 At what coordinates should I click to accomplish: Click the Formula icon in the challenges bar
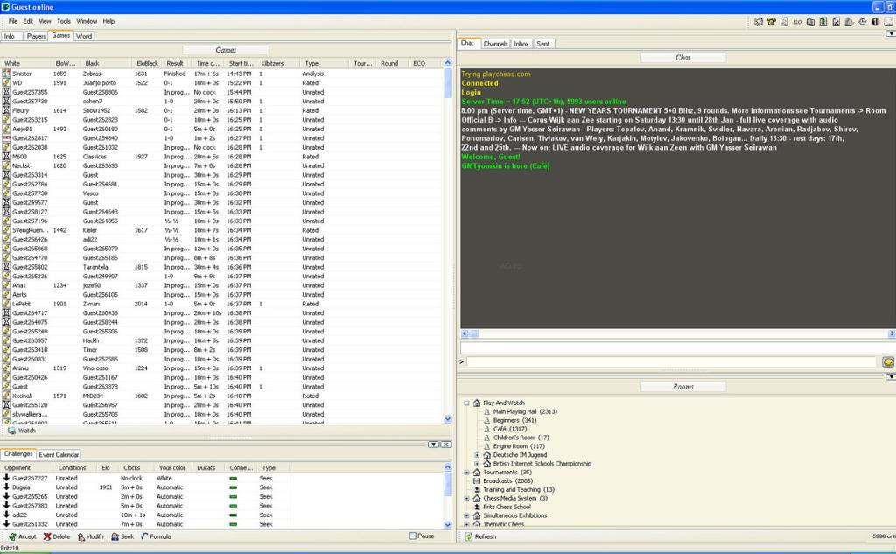(x=144, y=536)
